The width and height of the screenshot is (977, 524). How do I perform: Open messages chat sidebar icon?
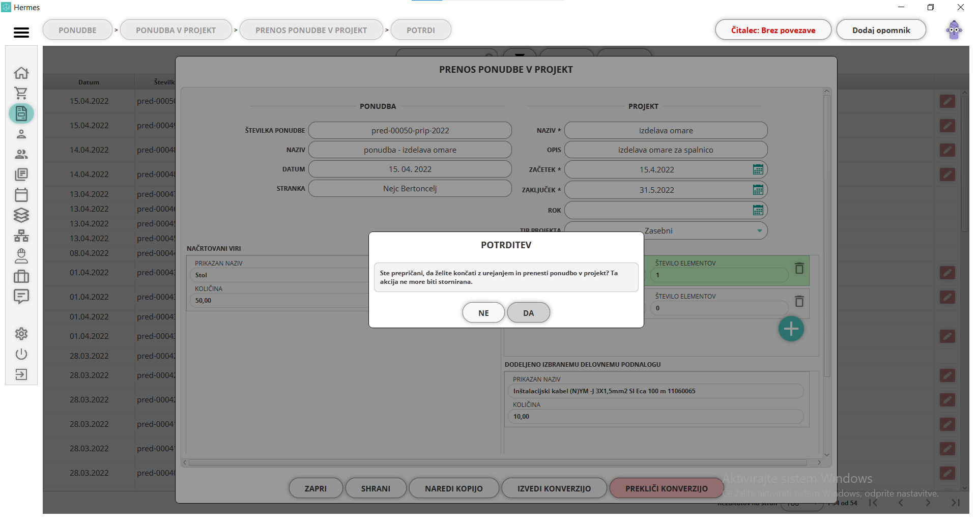click(21, 297)
